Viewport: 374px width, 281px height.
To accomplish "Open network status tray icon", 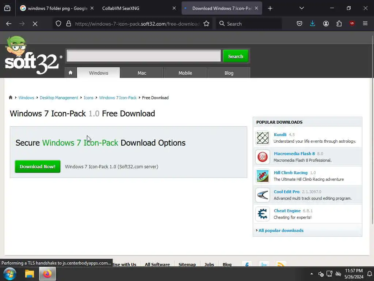I will click(329, 274).
